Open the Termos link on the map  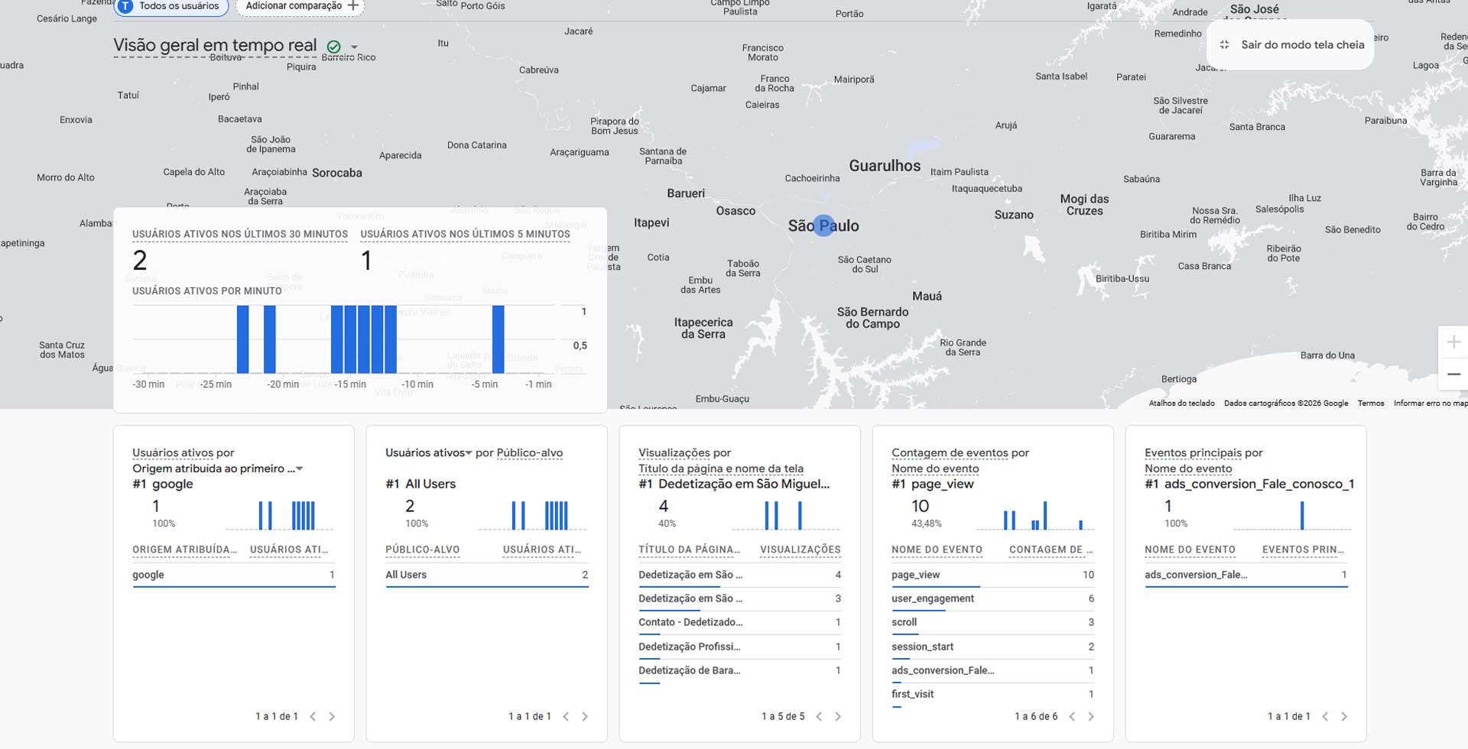pos(1370,403)
